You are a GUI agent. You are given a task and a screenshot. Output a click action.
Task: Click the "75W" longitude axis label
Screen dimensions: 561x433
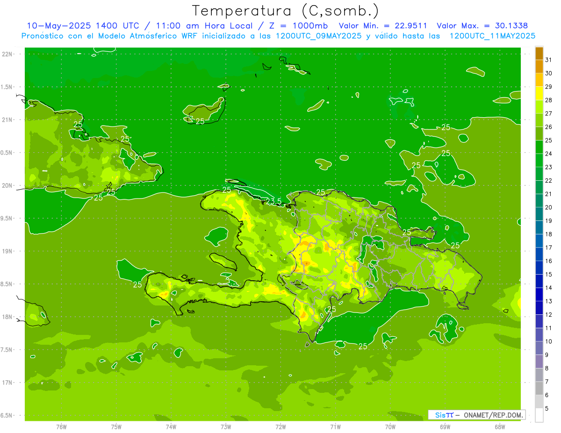116,427
